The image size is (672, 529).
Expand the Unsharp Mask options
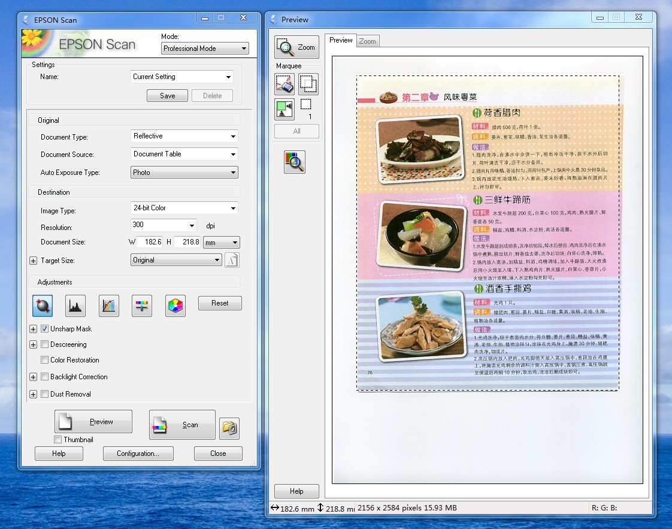(x=33, y=329)
